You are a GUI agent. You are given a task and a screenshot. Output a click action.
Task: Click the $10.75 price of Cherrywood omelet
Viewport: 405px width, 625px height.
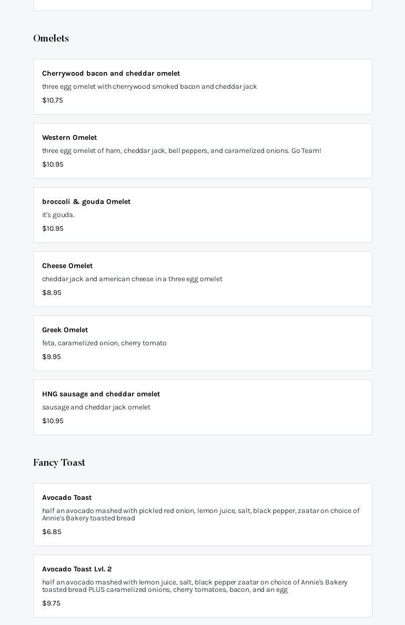[53, 100]
